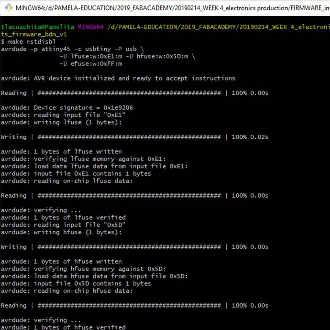Click '1 bytes of hfuse written' line
Screen dimensions: 330x330
[61, 261]
